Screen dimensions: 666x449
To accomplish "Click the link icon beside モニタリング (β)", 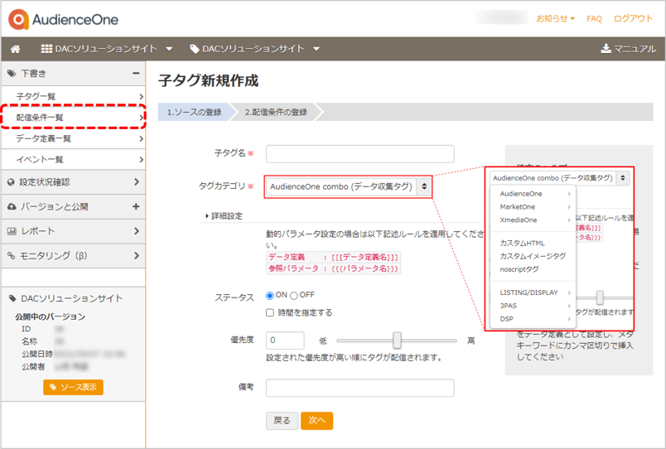I will click(x=12, y=256).
